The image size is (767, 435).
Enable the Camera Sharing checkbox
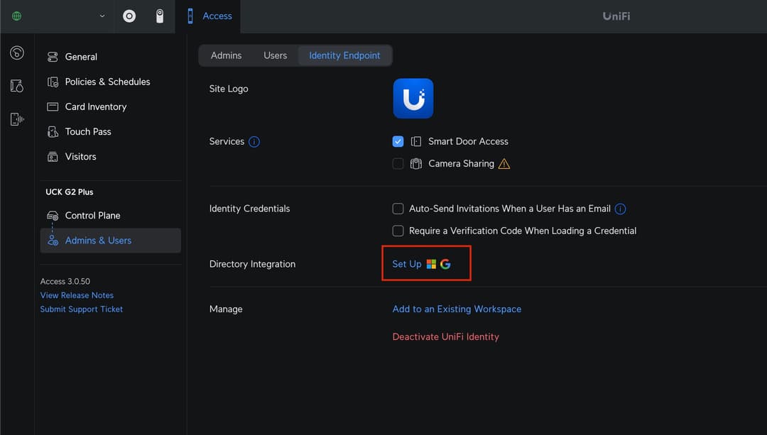point(398,164)
